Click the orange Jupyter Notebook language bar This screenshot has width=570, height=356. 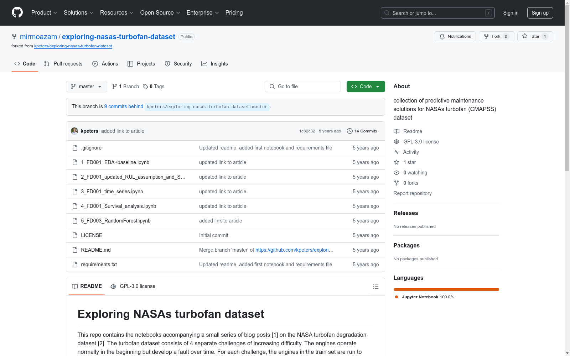446,289
